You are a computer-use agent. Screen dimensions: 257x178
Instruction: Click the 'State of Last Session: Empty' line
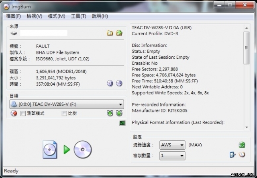click(161, 57)
